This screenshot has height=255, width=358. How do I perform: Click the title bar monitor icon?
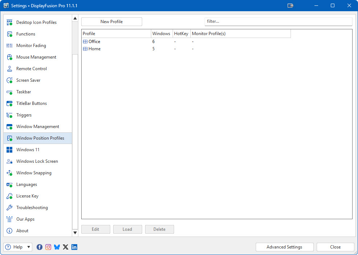point(290,6)
